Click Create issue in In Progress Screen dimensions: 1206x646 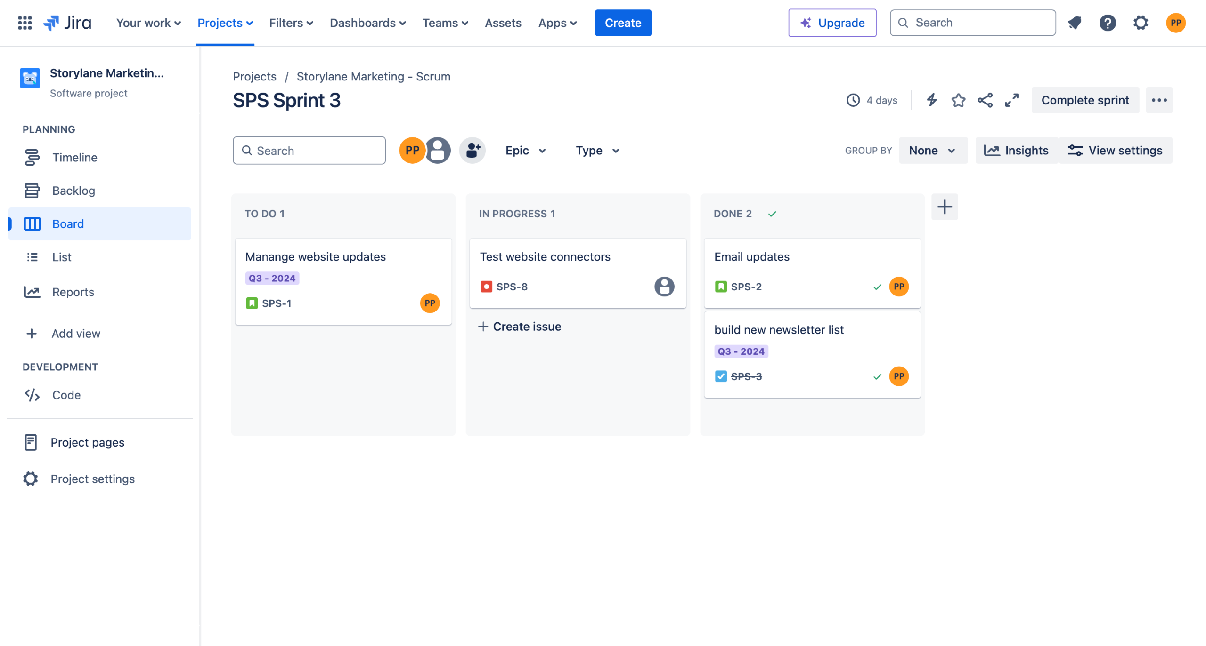(x=520, y=327)
